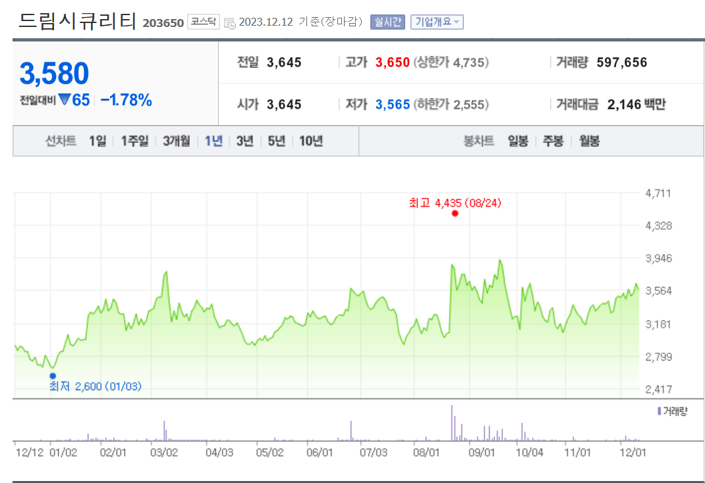Switch to 월봉 candle chart
This screenshot has width=705, height=483.
click(x=589, y=141)
